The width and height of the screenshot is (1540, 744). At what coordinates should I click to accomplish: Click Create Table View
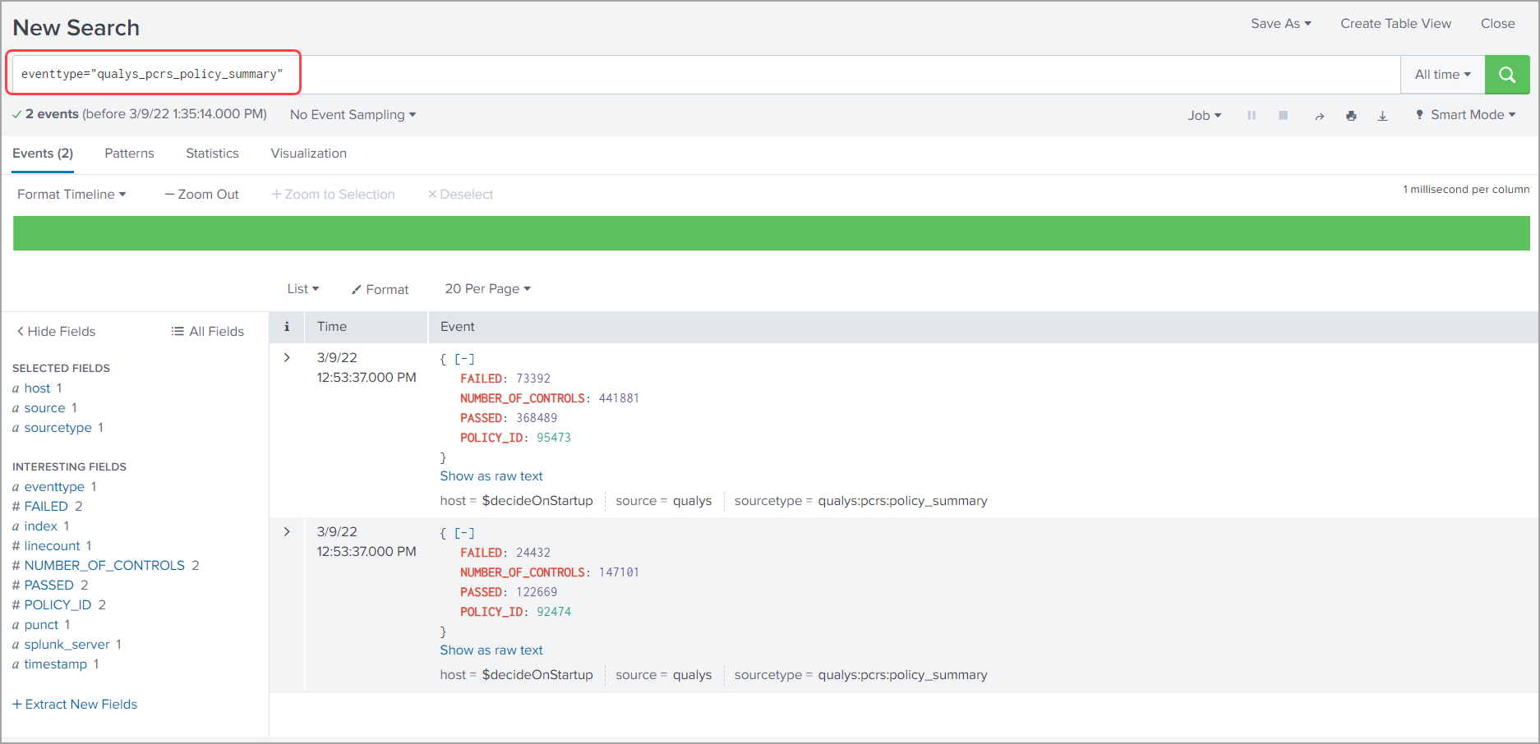[1395, 24]
